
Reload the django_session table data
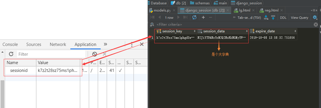[x=194, y=17]
